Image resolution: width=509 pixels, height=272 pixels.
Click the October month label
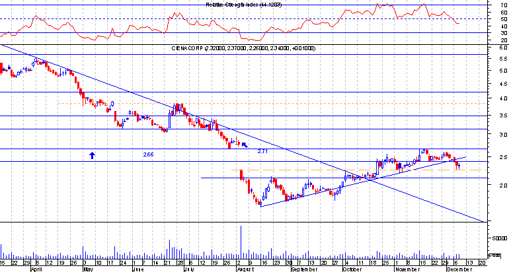coord(352,269)
